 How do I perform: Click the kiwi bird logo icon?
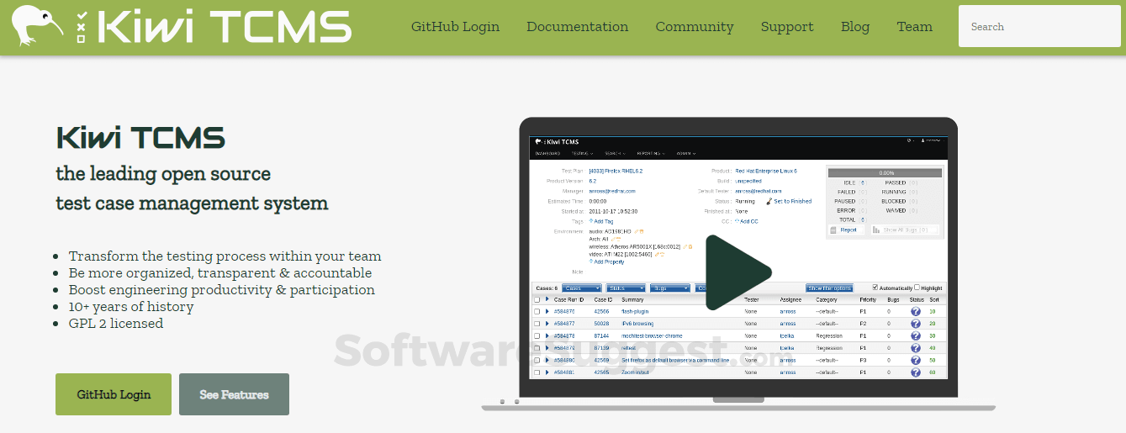coord(39,25)
